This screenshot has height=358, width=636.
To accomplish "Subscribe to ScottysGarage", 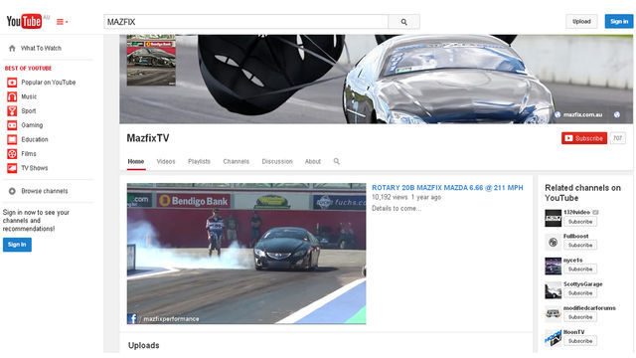I will pos(580,293).
